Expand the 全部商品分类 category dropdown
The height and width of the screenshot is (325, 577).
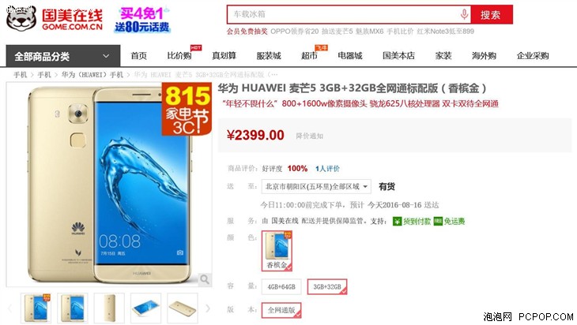(x=63, y=56)
